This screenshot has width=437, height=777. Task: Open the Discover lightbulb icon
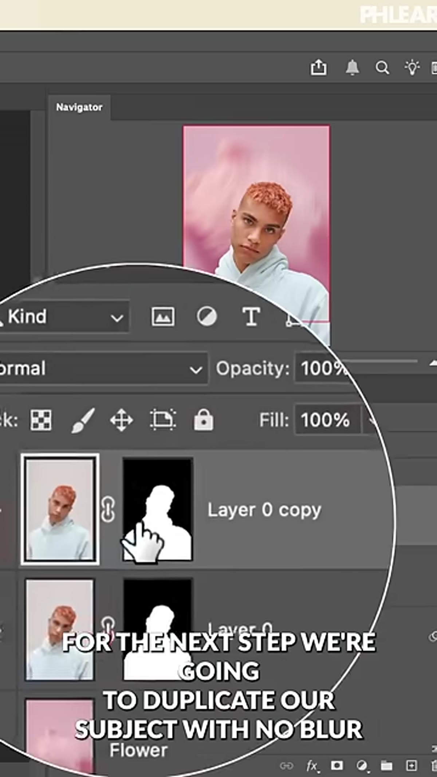(412, 67)
